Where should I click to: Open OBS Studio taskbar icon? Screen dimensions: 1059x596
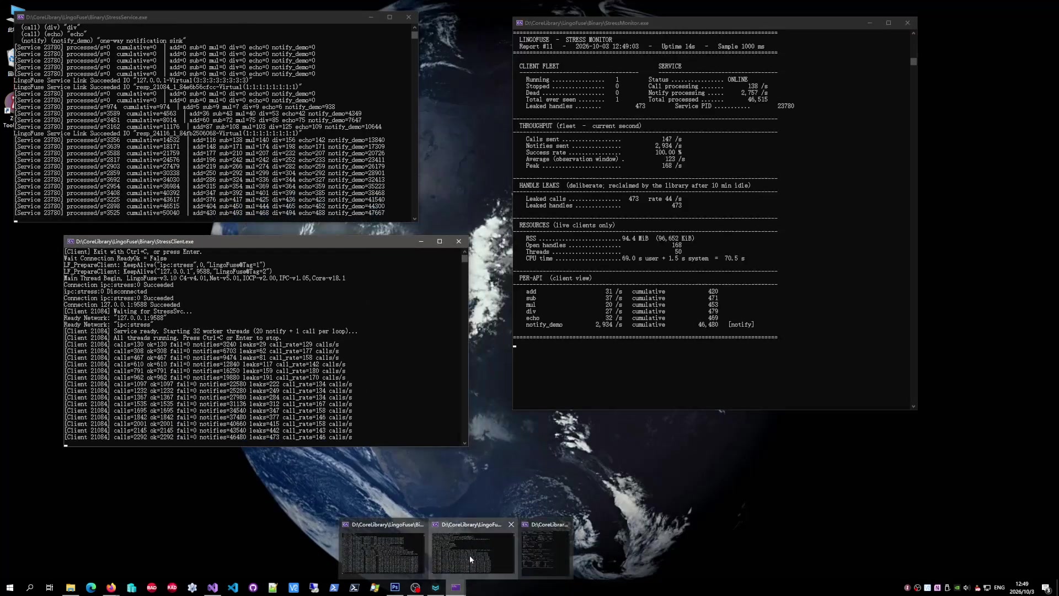click(415, 588)
